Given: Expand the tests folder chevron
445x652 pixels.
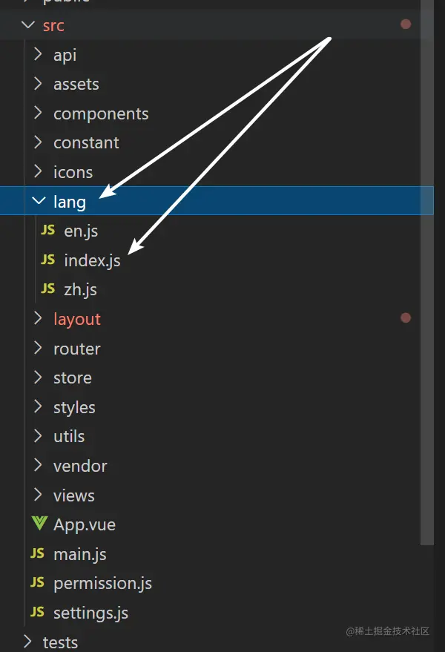Looking at the screenshot, I should [x=28, y=642].
